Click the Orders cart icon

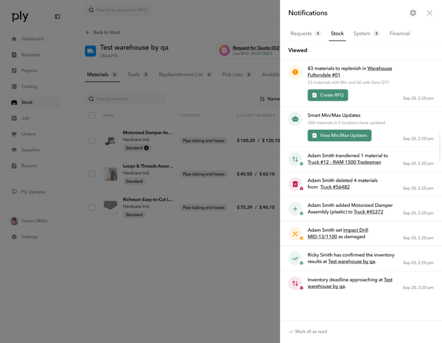[x=14, y=134]
